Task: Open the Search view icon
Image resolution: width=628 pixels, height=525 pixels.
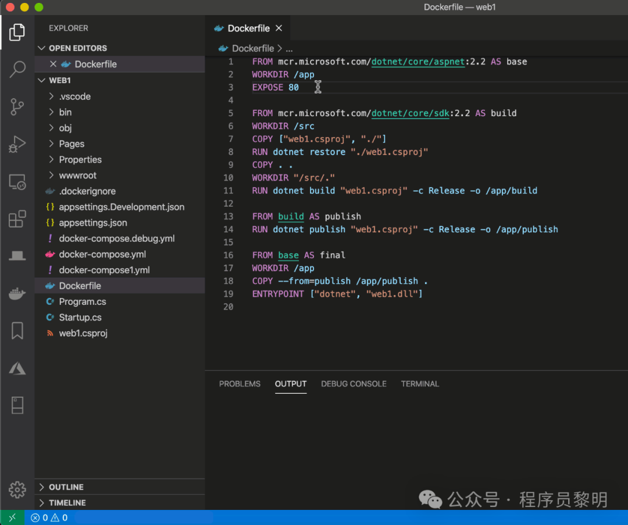Action: coord(17,69)
